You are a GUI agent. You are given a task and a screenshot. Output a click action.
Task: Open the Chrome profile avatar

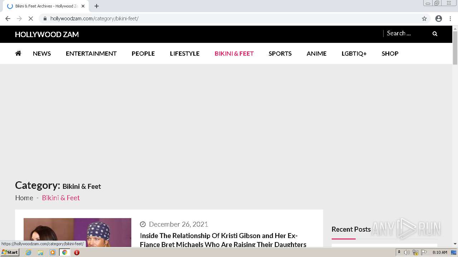(x=439, y=19)
